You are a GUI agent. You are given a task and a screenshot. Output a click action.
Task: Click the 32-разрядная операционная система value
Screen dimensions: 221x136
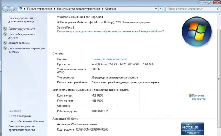114,78
